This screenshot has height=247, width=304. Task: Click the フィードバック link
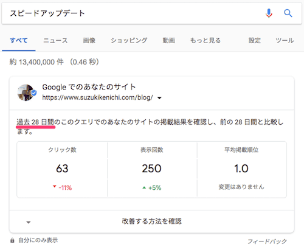point(267,242)
